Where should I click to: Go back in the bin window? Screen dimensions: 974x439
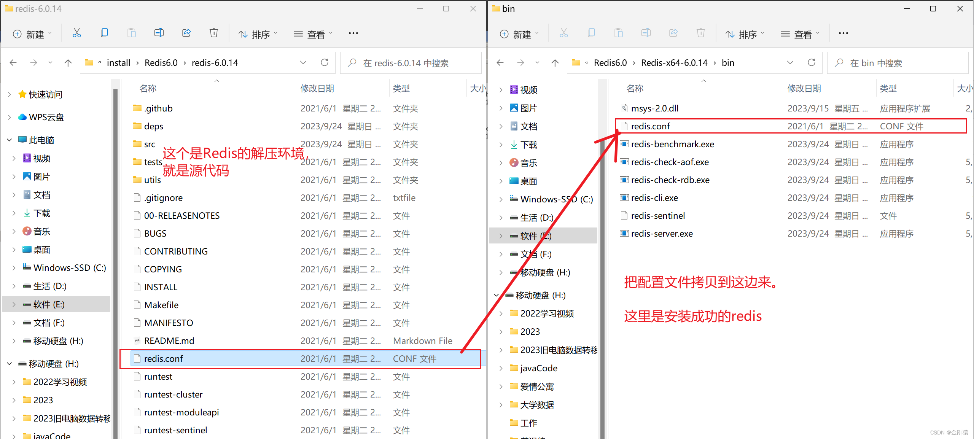500,63
